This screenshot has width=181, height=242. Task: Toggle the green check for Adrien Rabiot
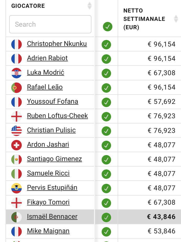click(x=106, y=59)
